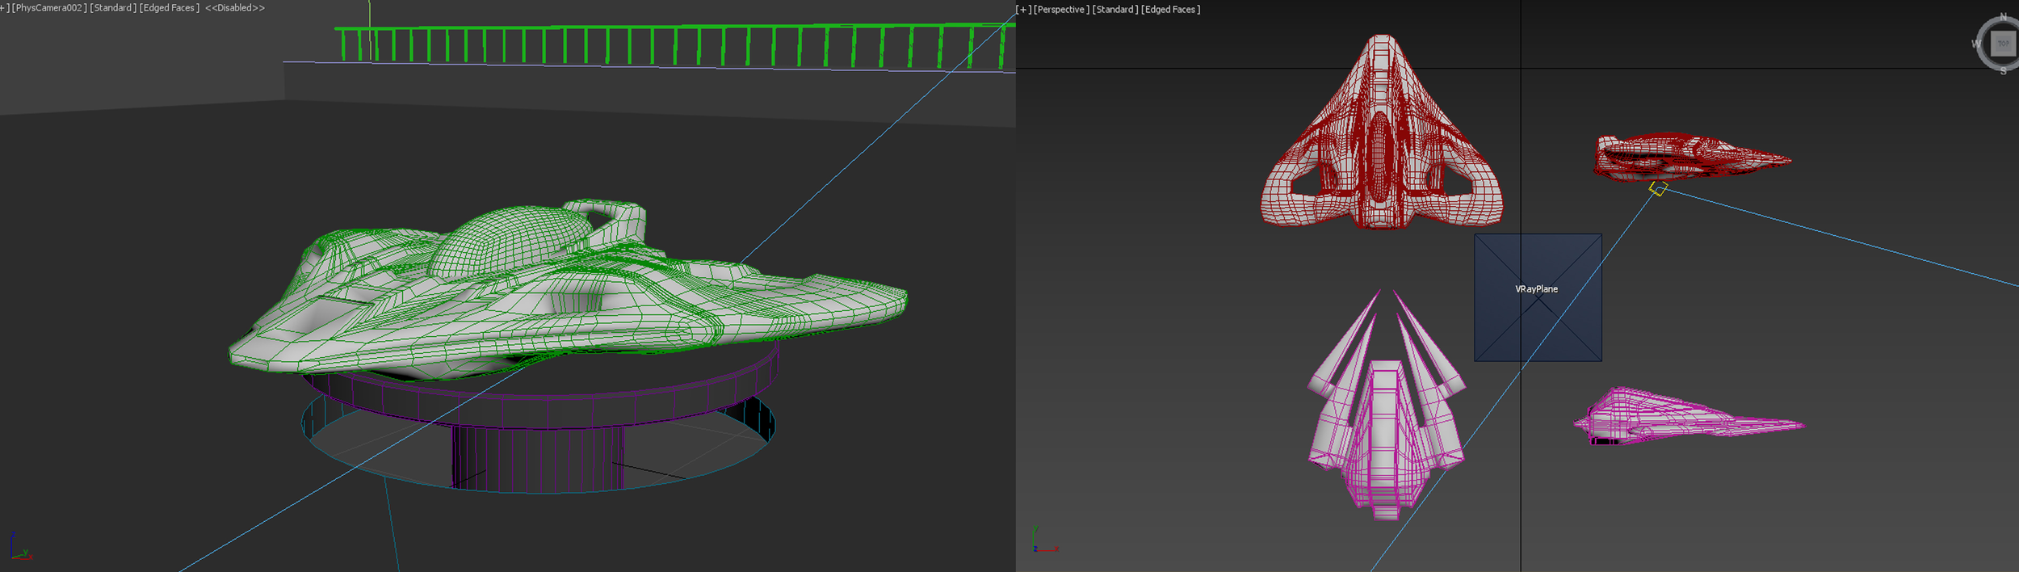Open [Edged Faces] menu in the Perspective viewport
2019x572 pixels.
1171,10
